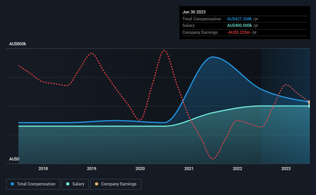Click the teal Salary legend dot

tap(68, 184)
